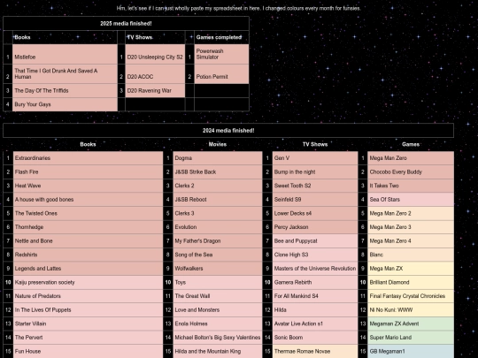Screen dimensions: 478x358
Task: Click the 'Mistlefoe' book cell
Action: (65, 54)
